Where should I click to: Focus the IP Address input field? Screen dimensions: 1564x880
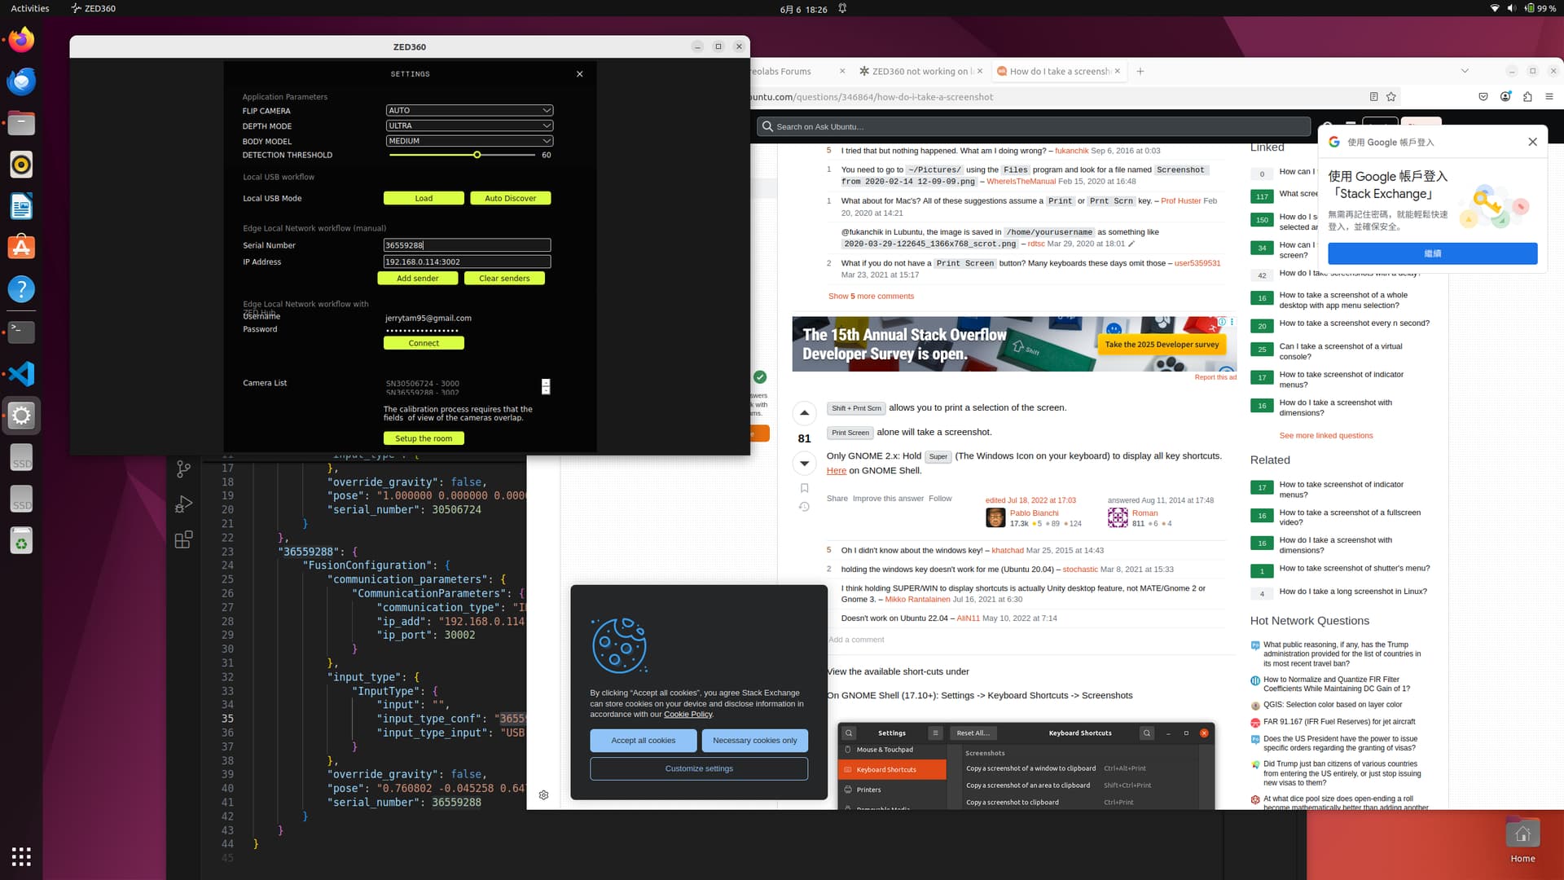click(x=467, y=262)
